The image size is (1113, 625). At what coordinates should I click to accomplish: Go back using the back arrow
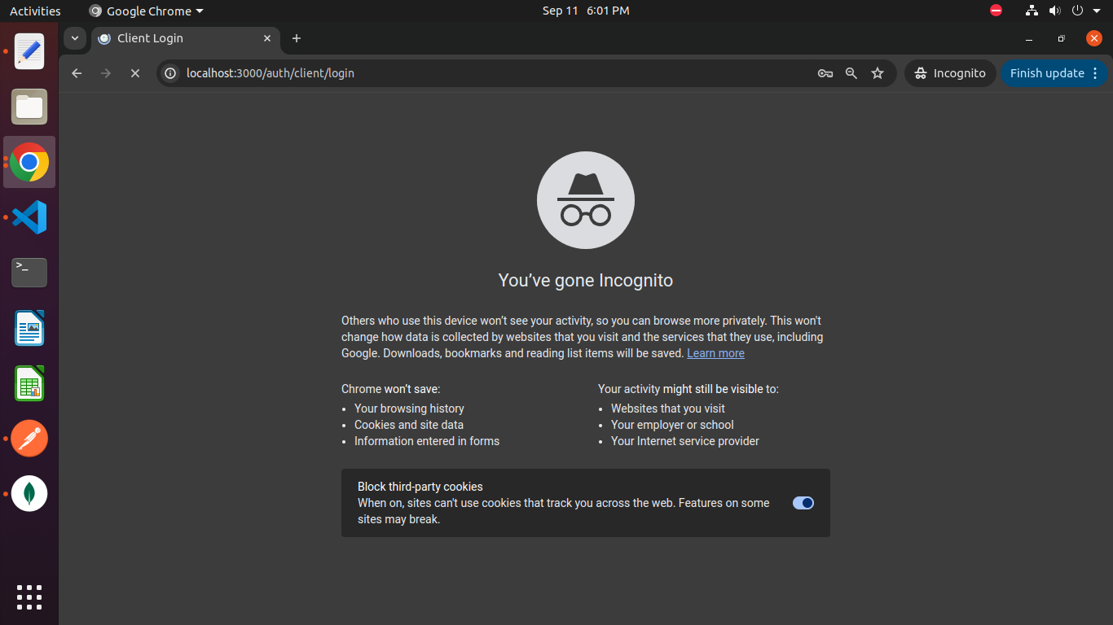[x=77, y=73]
